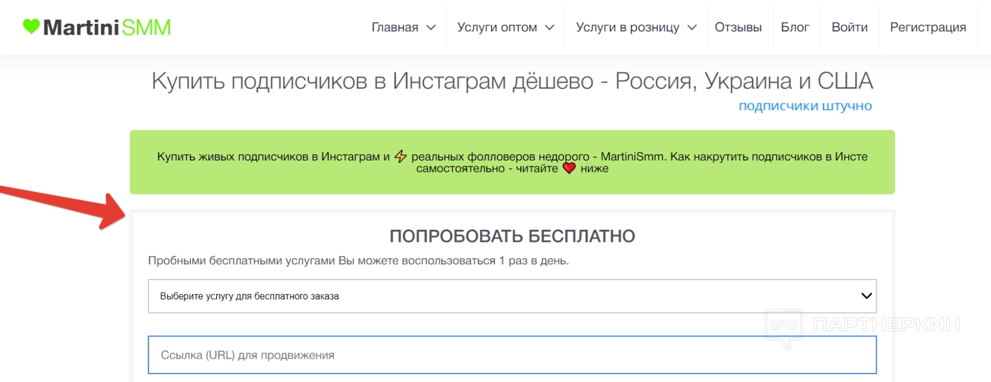
Task: Click the lightning bolt emoji in banner
Action: tap(401, 156)
